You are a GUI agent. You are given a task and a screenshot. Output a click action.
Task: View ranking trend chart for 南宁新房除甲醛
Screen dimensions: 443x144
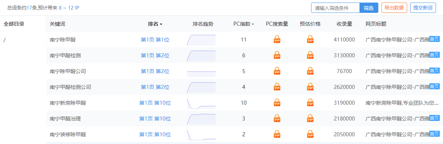(201, 103)
